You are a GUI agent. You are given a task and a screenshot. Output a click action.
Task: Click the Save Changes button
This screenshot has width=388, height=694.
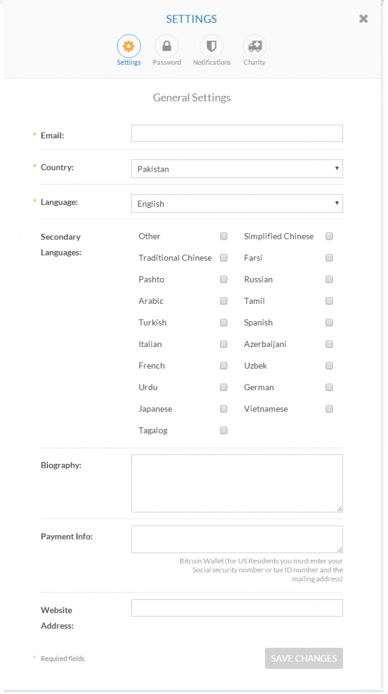[304, 658]
